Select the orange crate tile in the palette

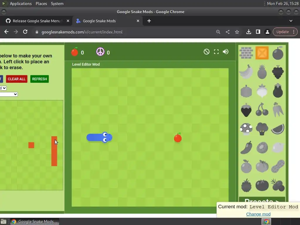pyautogui.click(x=262, y=53)
